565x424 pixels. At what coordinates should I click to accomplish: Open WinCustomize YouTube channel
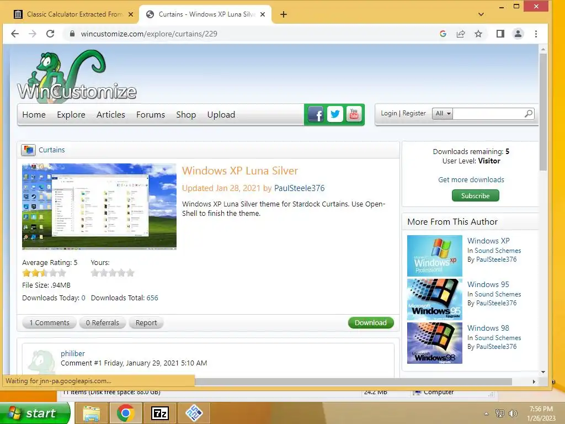coord(354,114)
